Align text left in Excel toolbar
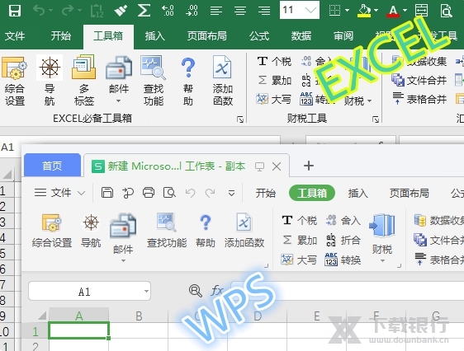This screenshot has height=351, width=464. (216, 11)
